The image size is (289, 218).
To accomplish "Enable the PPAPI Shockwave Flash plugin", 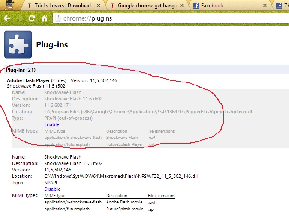I will 51,124.
